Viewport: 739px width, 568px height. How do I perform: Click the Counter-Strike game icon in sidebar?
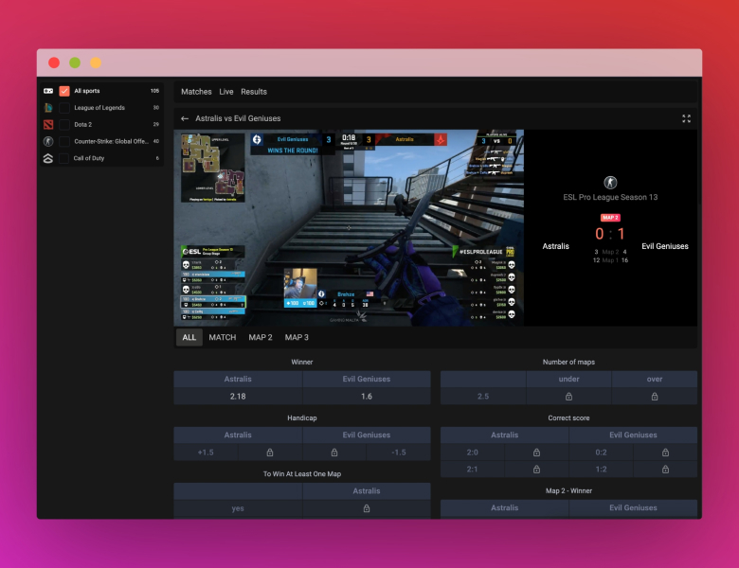click(48, 141)
